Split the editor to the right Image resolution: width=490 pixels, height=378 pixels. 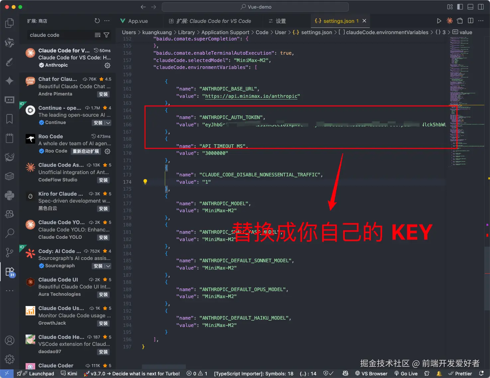470,21
